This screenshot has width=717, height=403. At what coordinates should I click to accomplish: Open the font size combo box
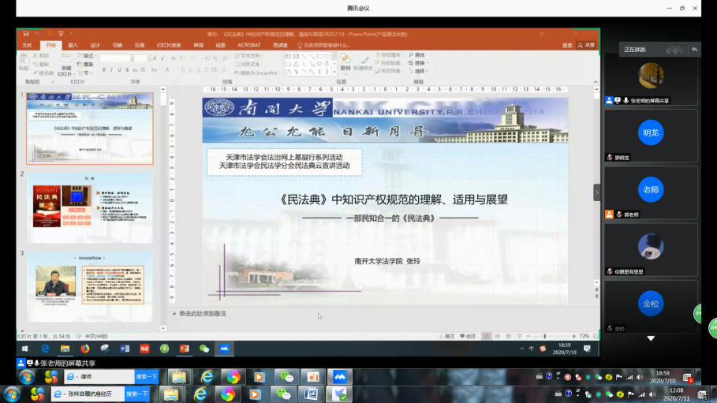point(142,58)
